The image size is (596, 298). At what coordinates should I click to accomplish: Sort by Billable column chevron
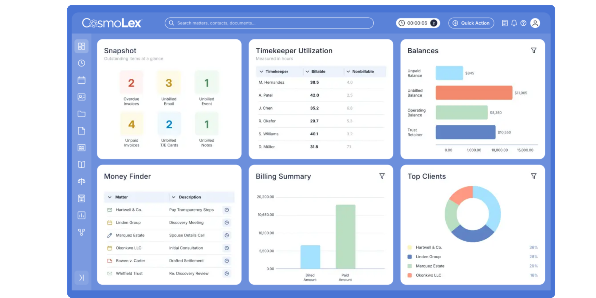click(x=307, y=72)
